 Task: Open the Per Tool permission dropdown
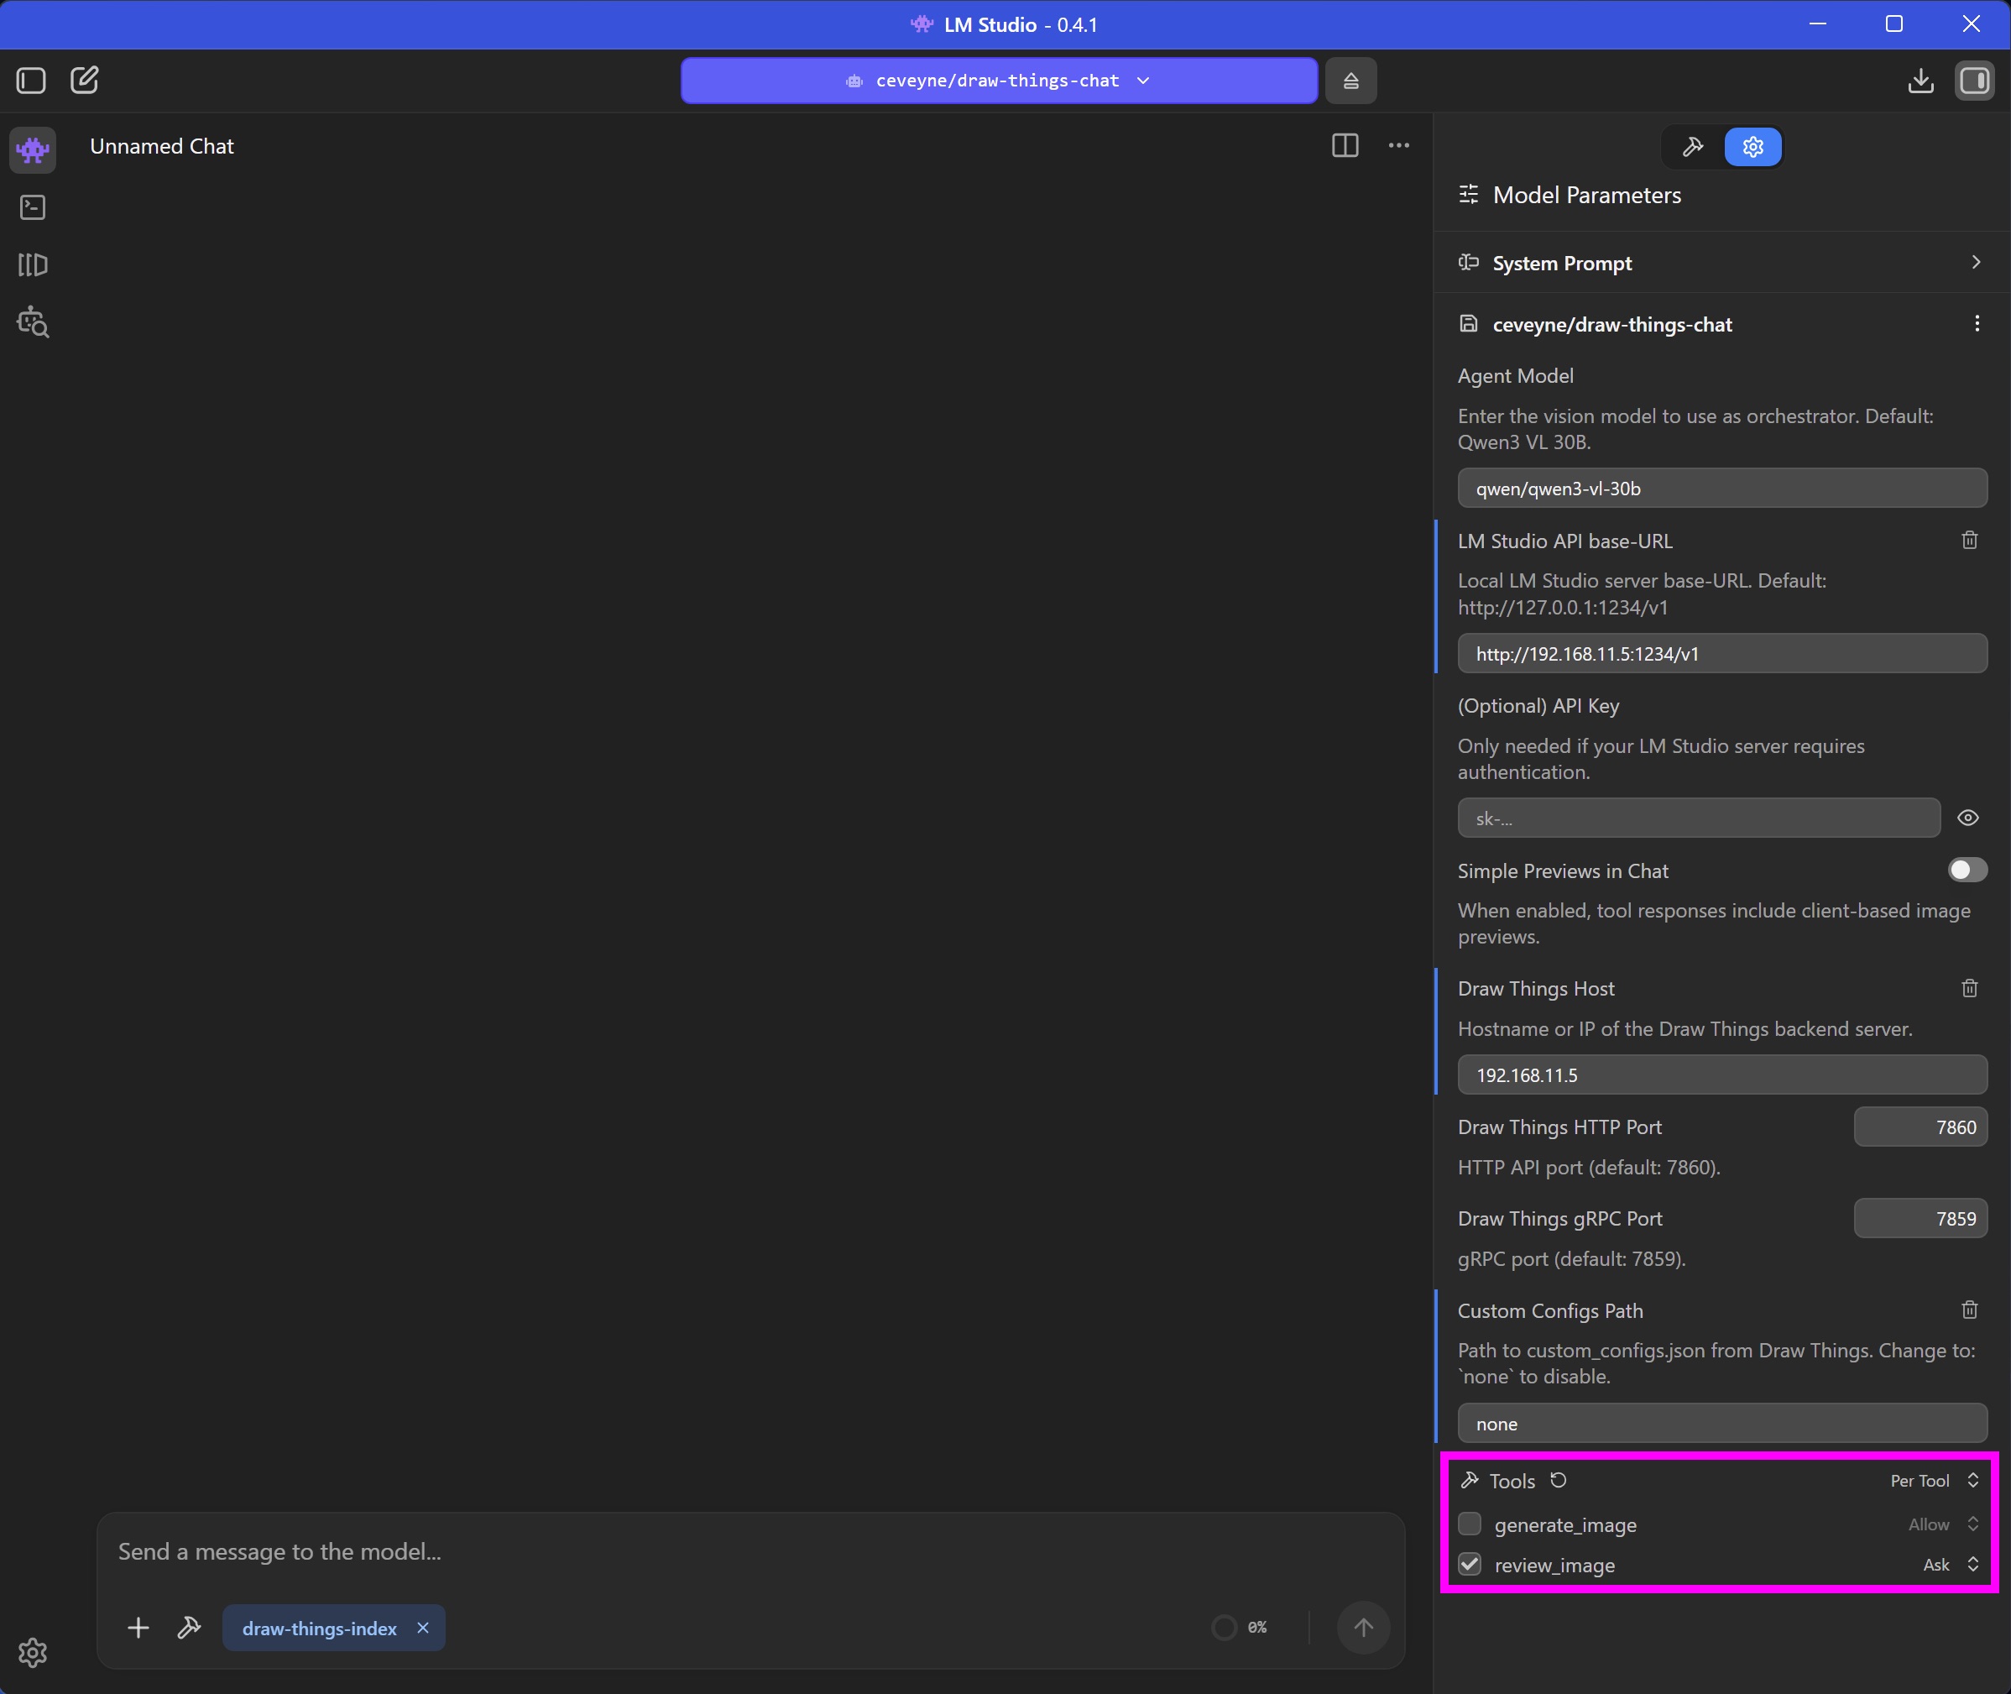[x=1933, y=1481]
